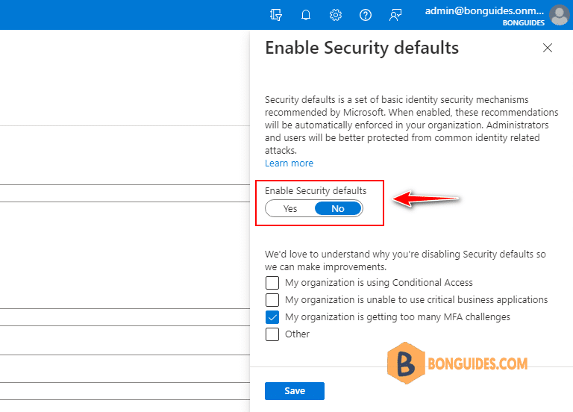Follow the Learn more link
The height and width of the screenshot is (412, 573).
coord(289,163)
